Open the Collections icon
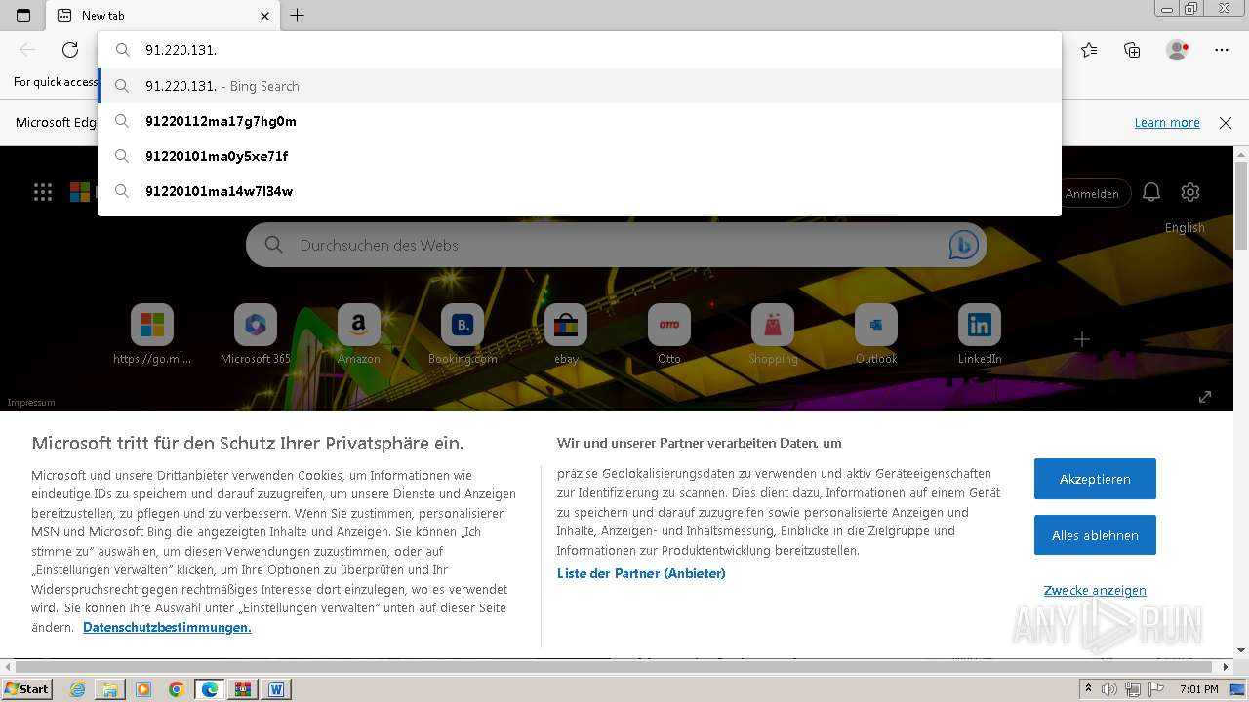 [1132, 50]
